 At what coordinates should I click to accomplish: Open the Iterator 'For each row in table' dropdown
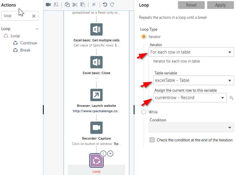pos(191,52)
